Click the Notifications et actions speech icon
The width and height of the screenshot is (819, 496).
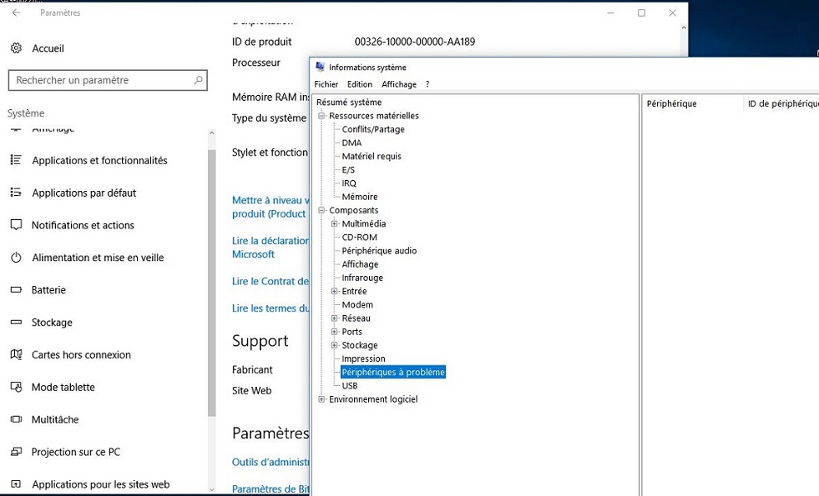[16, 225]
